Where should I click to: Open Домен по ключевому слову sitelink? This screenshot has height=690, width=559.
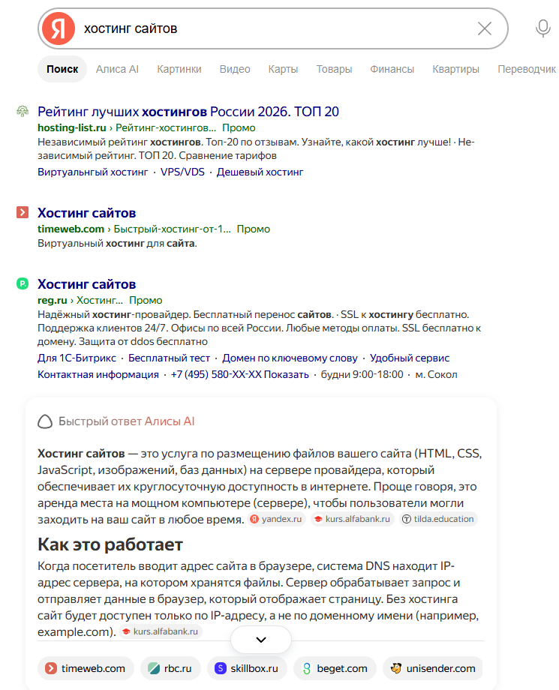(290, 358)
